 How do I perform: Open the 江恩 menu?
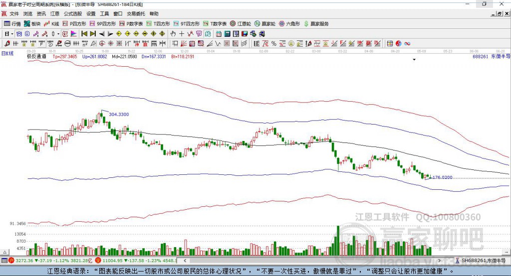[55, 13]
